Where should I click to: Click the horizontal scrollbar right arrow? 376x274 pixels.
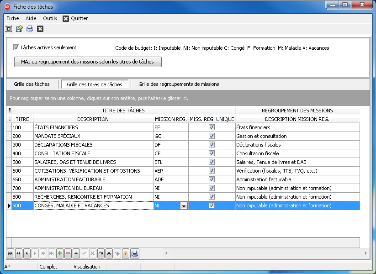tap(365, 253)
